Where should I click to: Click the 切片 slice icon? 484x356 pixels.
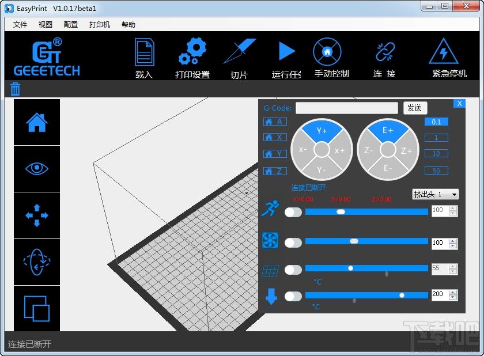coord(239,52)
